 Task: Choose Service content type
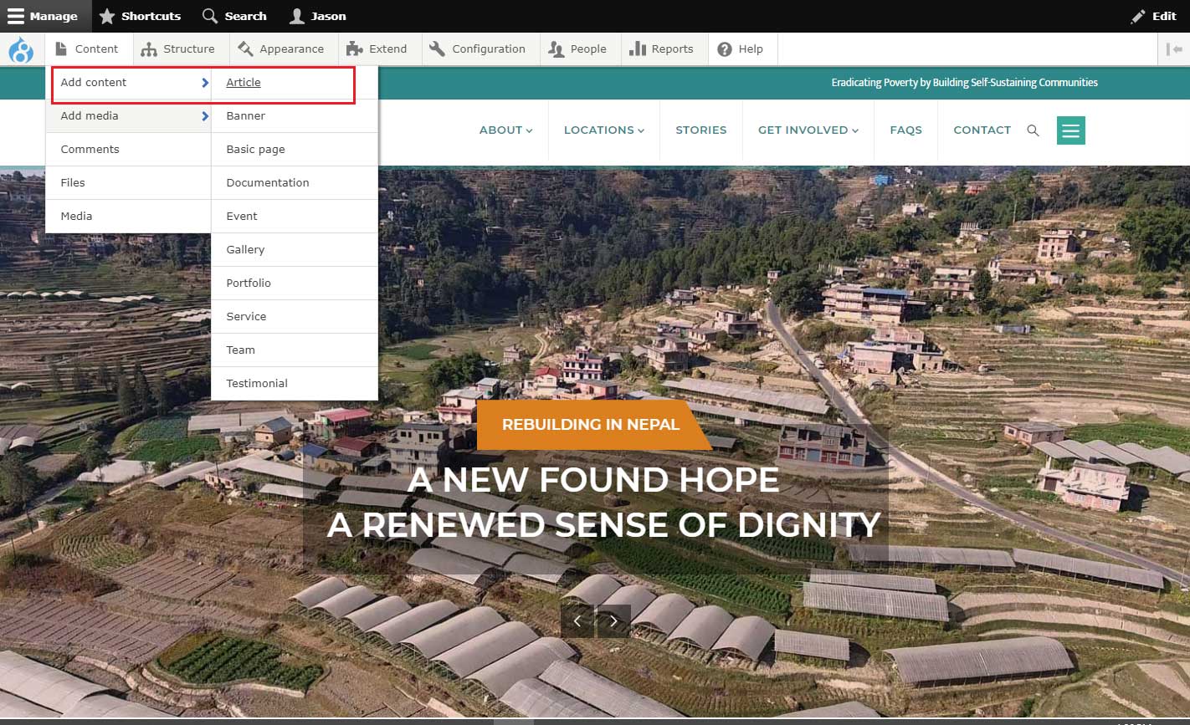point(295,317)
